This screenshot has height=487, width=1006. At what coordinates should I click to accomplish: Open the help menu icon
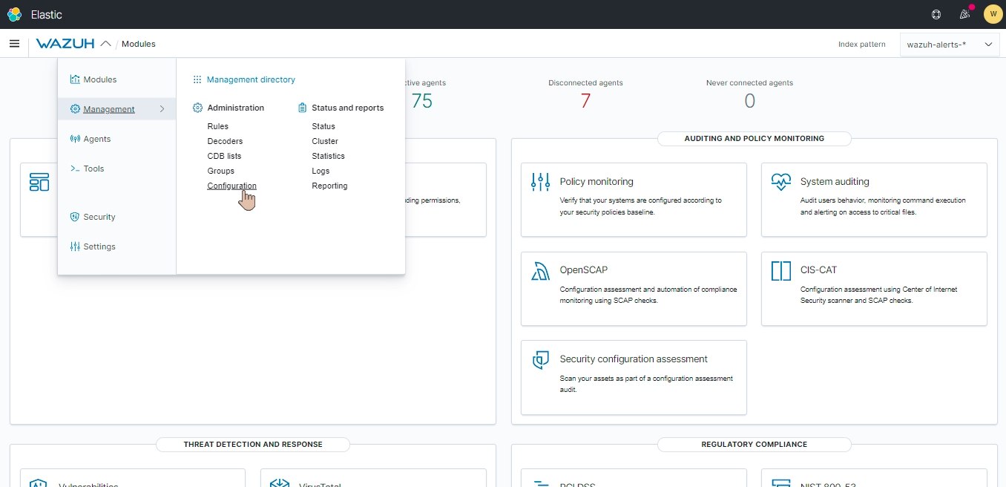(x=936, y=14)
